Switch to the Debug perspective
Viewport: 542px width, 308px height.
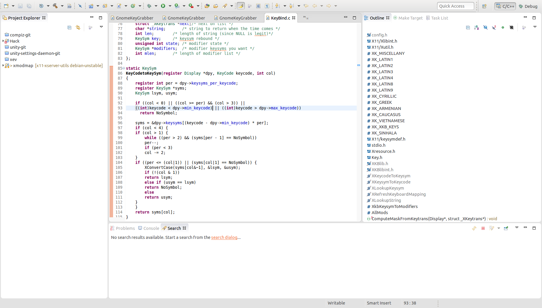528,6
